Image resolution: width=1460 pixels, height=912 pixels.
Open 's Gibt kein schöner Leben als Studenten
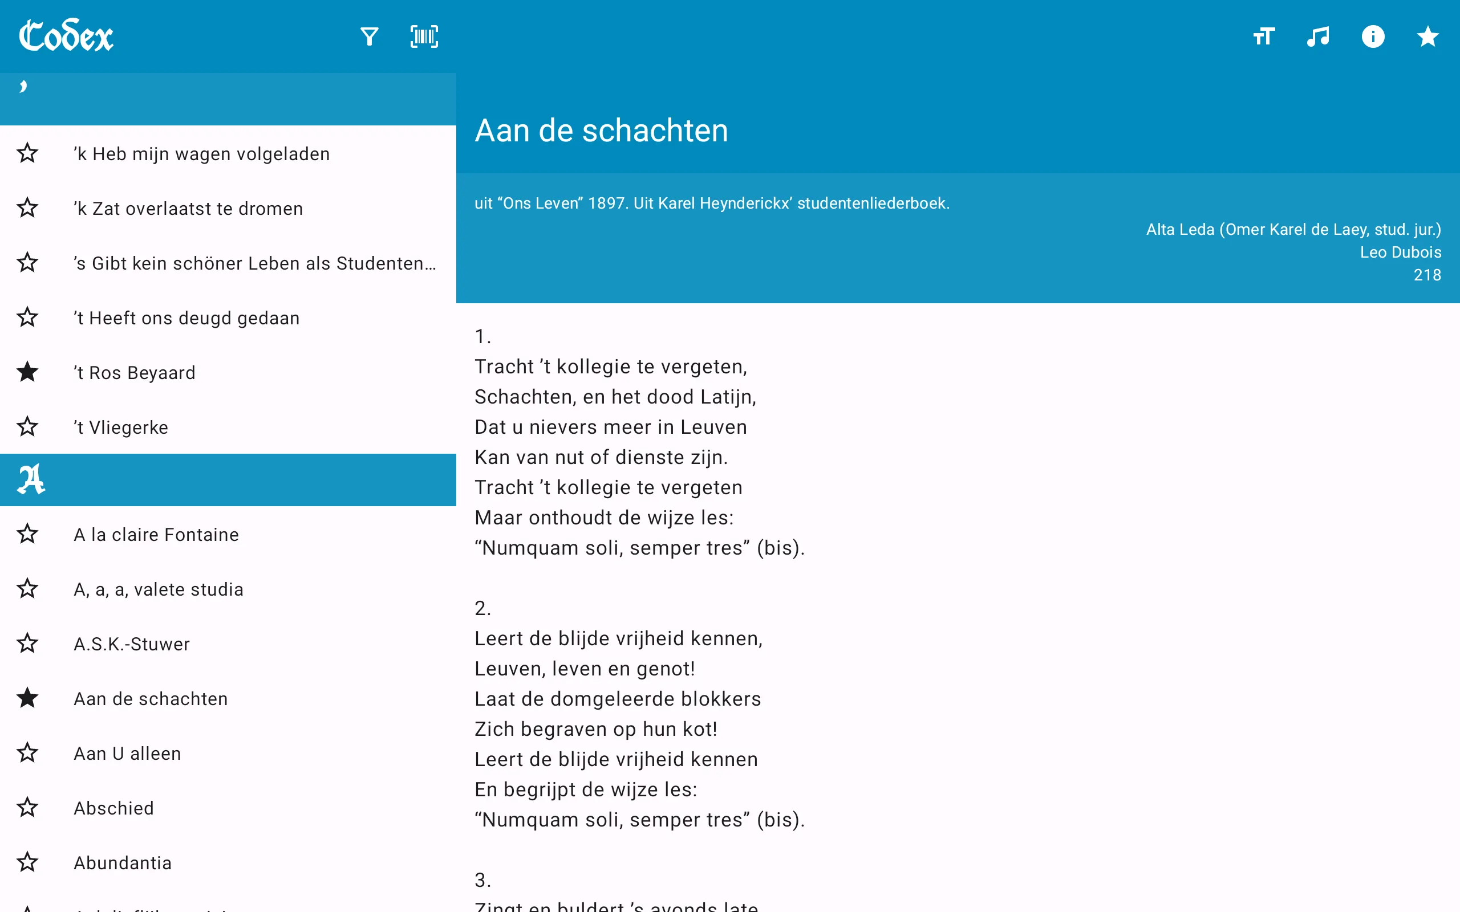(254, 263)
